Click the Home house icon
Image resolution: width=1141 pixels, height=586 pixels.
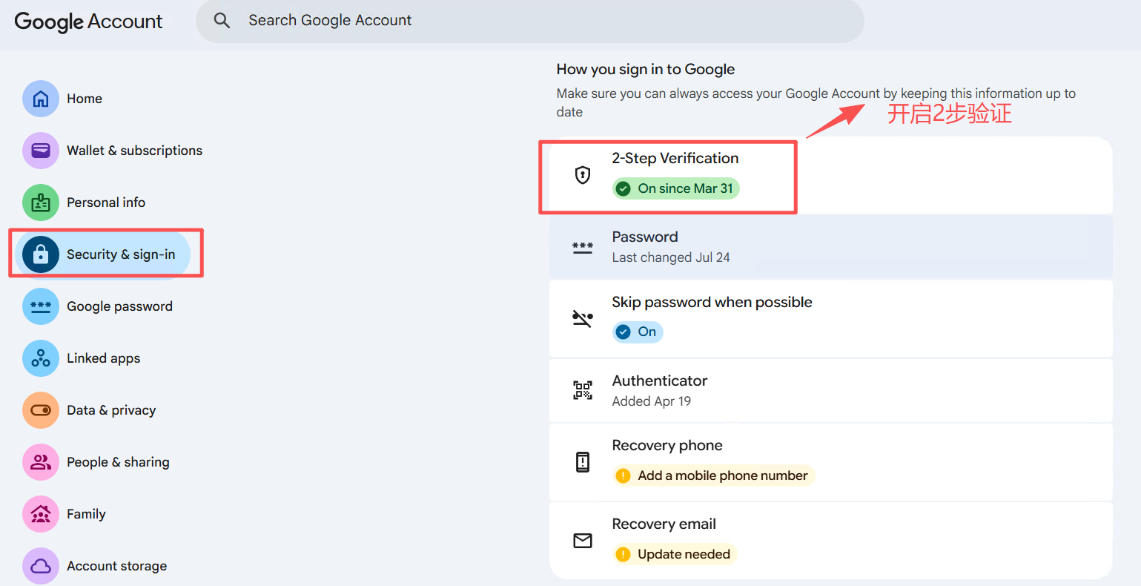41,99
